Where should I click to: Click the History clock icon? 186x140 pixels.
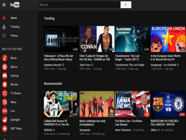point(4,35)
